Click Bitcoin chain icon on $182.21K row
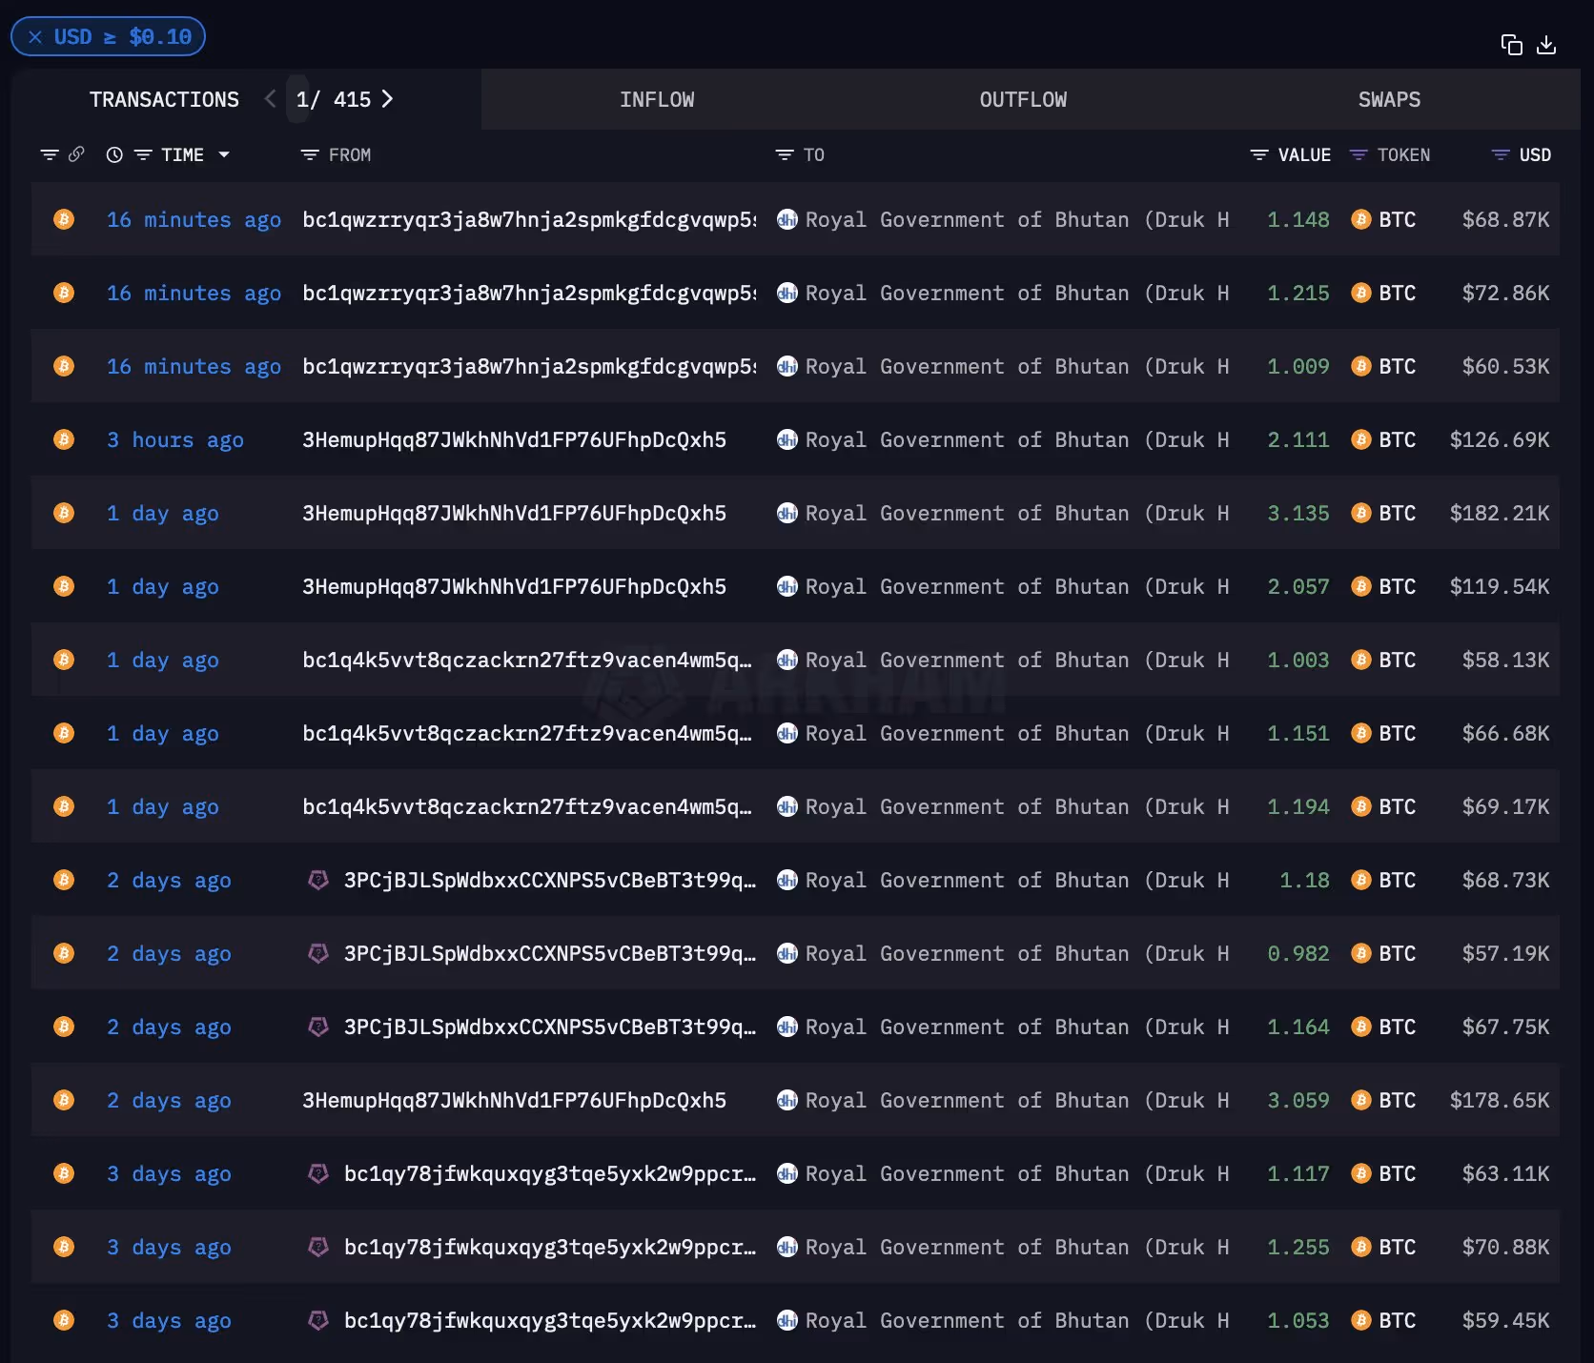Image resolution: width=1594 pixels, height=1363 pixels. [64, 513]
